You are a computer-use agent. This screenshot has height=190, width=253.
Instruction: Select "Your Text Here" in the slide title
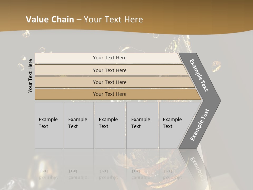click(x=113, y=20)
